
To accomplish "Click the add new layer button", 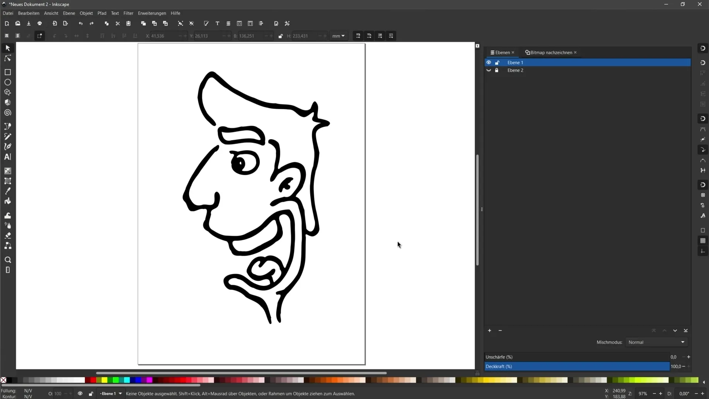I will click(x=490, y=331).
